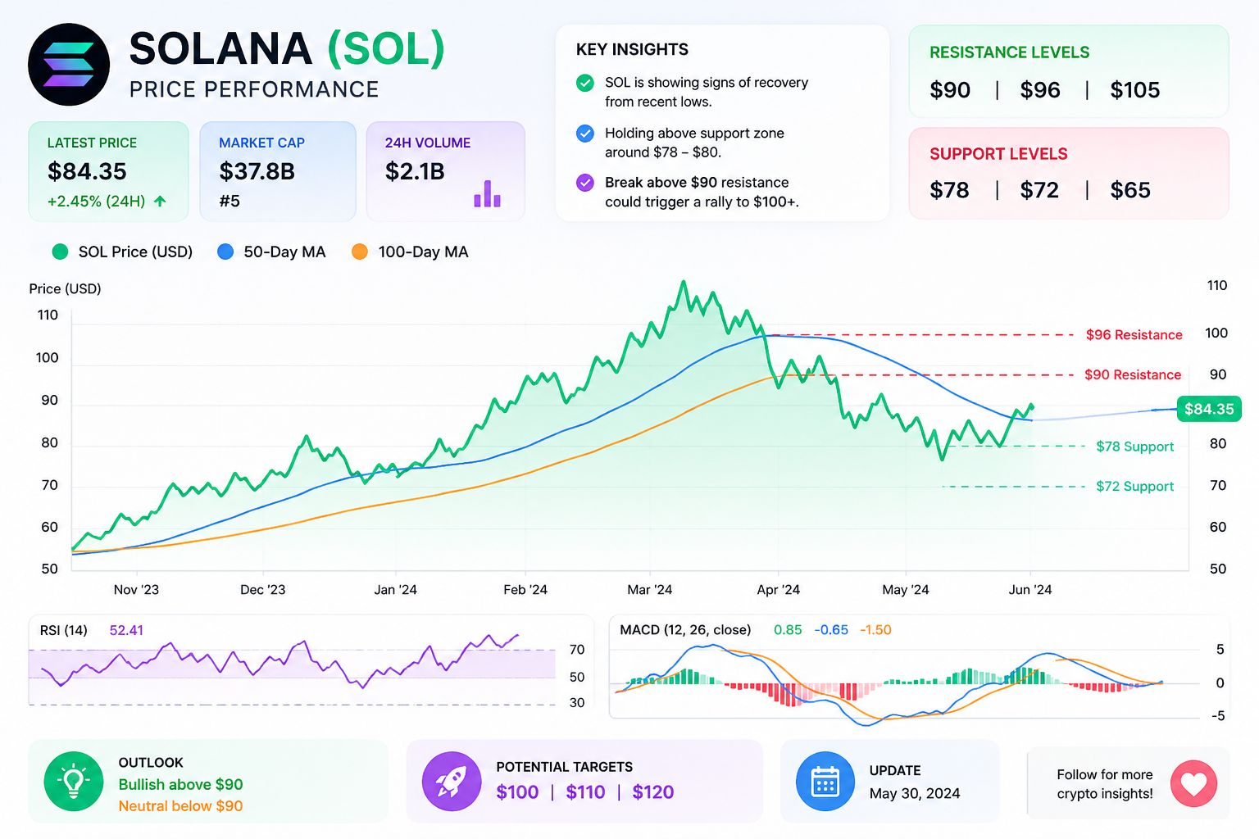The width and height of the screenshot is (1259, 839).
Task: Click the Dec '23 axis label
Action: tap(263, 590)
